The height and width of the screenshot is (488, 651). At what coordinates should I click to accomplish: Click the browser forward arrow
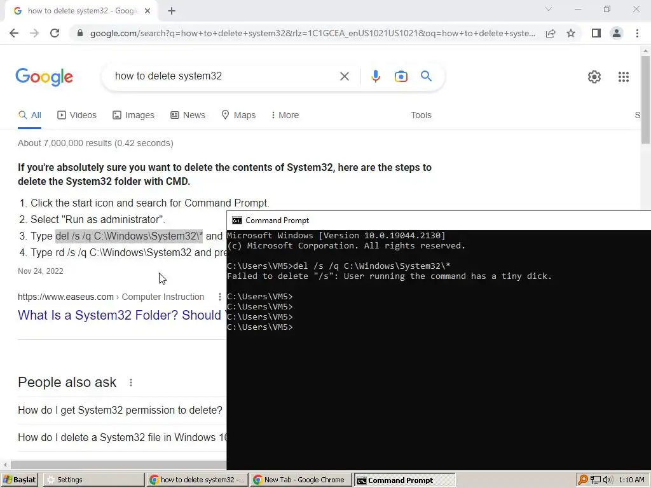[34, 33]
